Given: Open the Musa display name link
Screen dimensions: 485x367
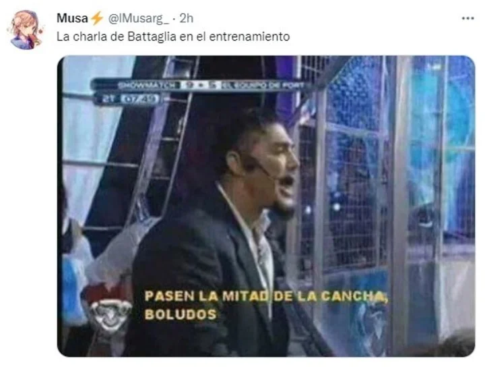Looking at the screenshot, I should tap(72, 18).
